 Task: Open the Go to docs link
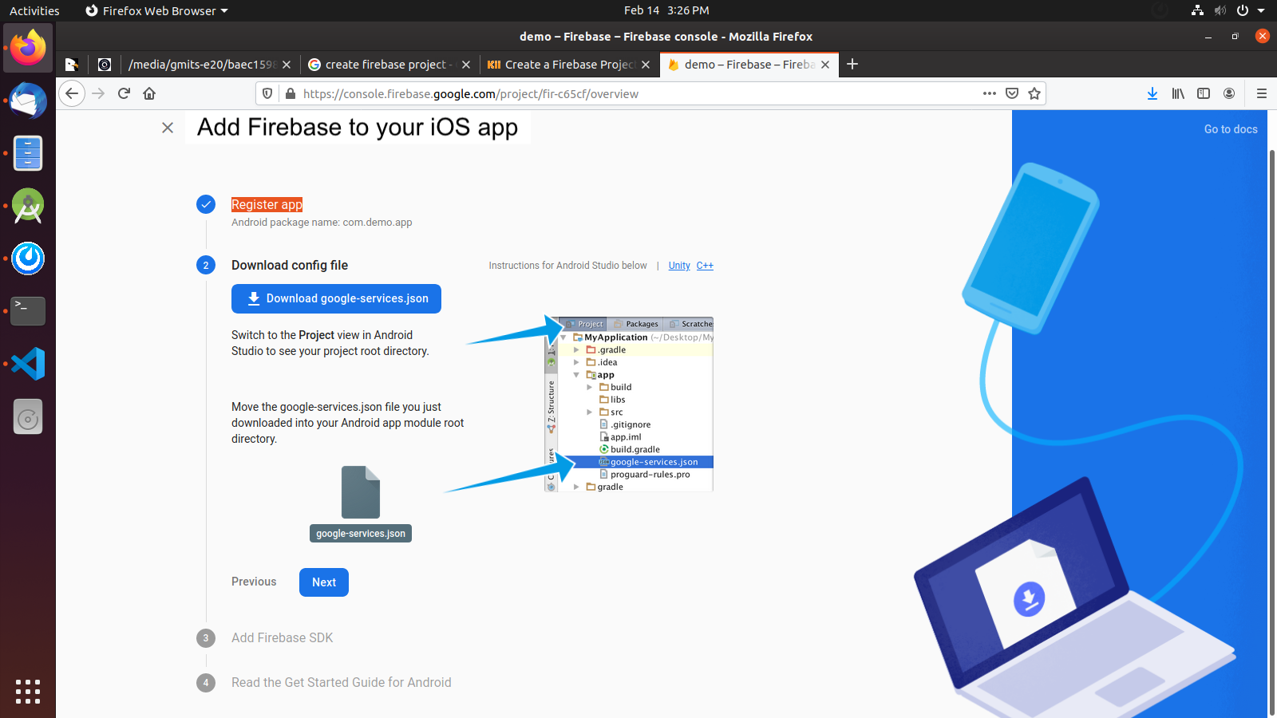(x=1231, y=129)
